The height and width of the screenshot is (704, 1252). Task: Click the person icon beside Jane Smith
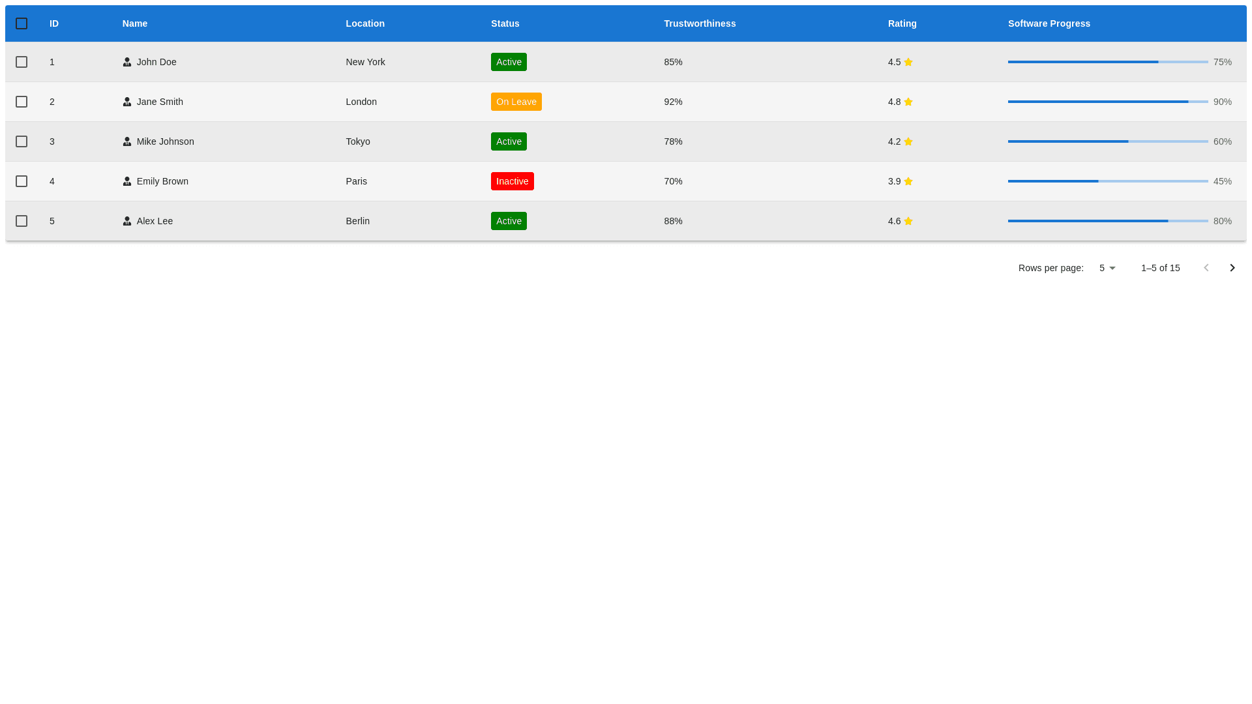(x=127, y=102)
